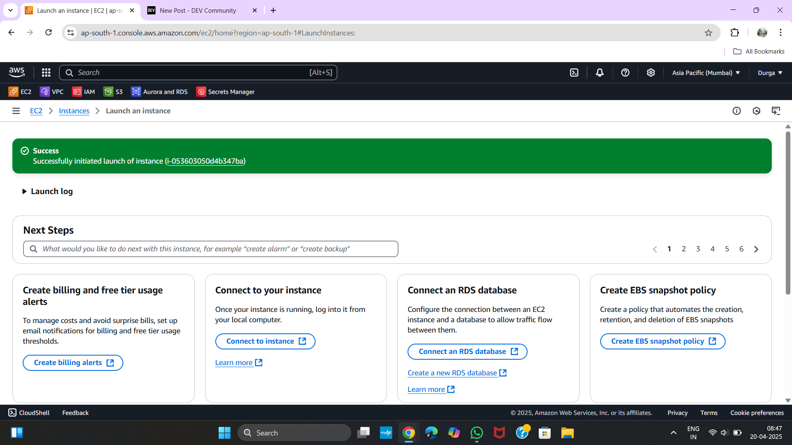The image size is (792, 445).
Task: Go to Instances breadcrumb link
Action: pos(74,111)
